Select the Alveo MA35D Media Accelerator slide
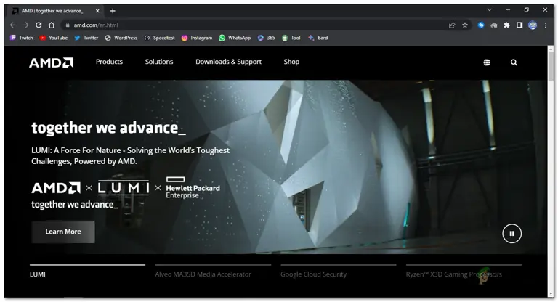This screenshot has width=558, height=302. point(203,274)
